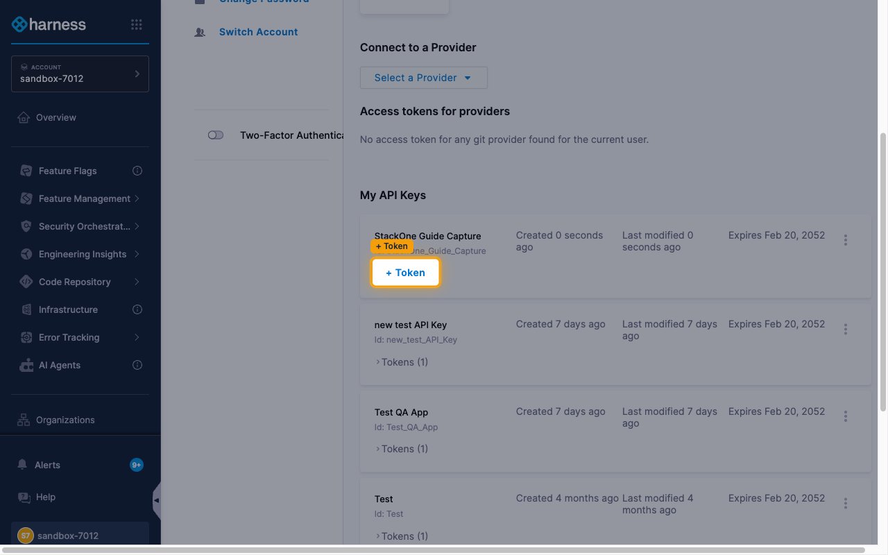Click the vertical page scrollbar
The image size is (888, 555).
point(883,271)
